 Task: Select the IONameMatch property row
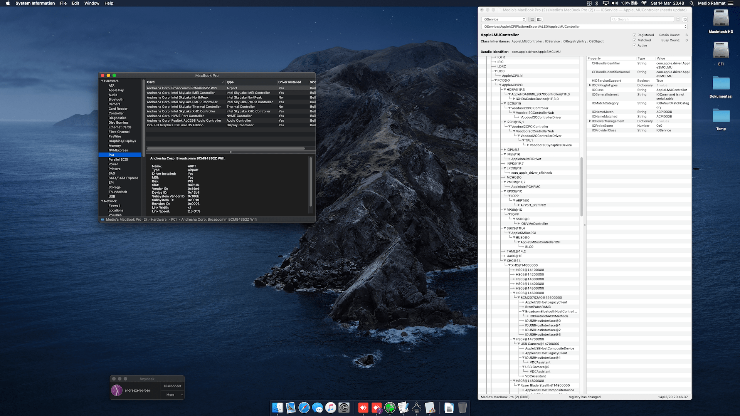pyautogui.click(x=639, y=112)
